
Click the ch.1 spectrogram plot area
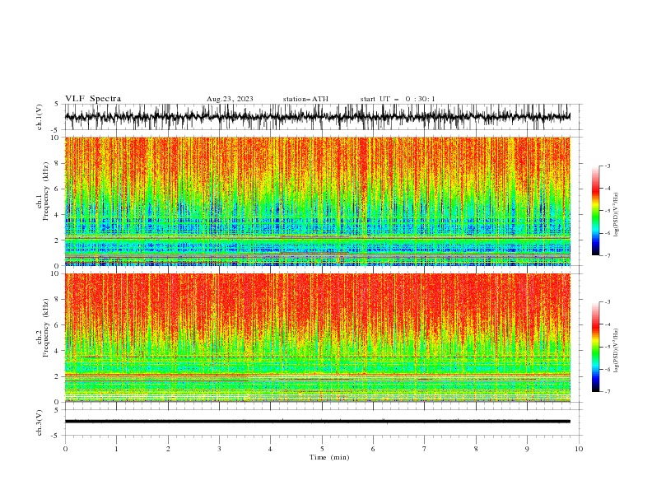pos(317,201)
